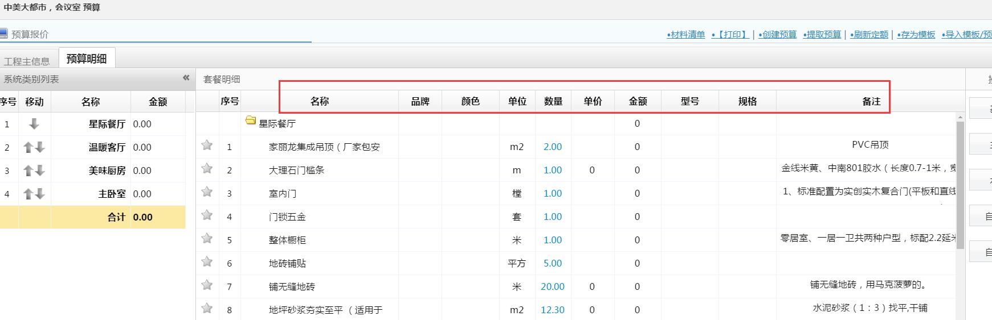Image resolution: width=992 pixels, height=320 pixels.
Task: Toggle the favorite star for 整体橱柜
Action: [x=207, y=239]
